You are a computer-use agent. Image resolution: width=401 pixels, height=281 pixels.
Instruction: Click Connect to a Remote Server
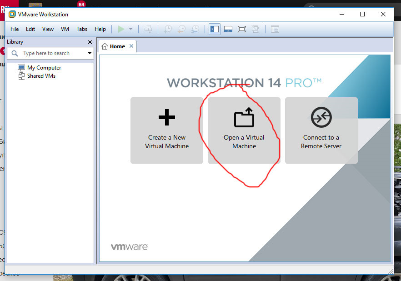click(x=321, y=130)
